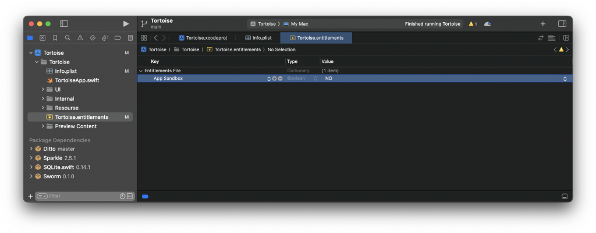This screenshot has height=233, width=596.
Task: Click the Finished running Tortoise status
Action: tap(432, 24)
